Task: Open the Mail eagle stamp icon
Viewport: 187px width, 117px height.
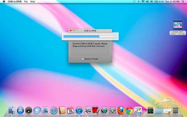Action: click(x=45, y=110)
